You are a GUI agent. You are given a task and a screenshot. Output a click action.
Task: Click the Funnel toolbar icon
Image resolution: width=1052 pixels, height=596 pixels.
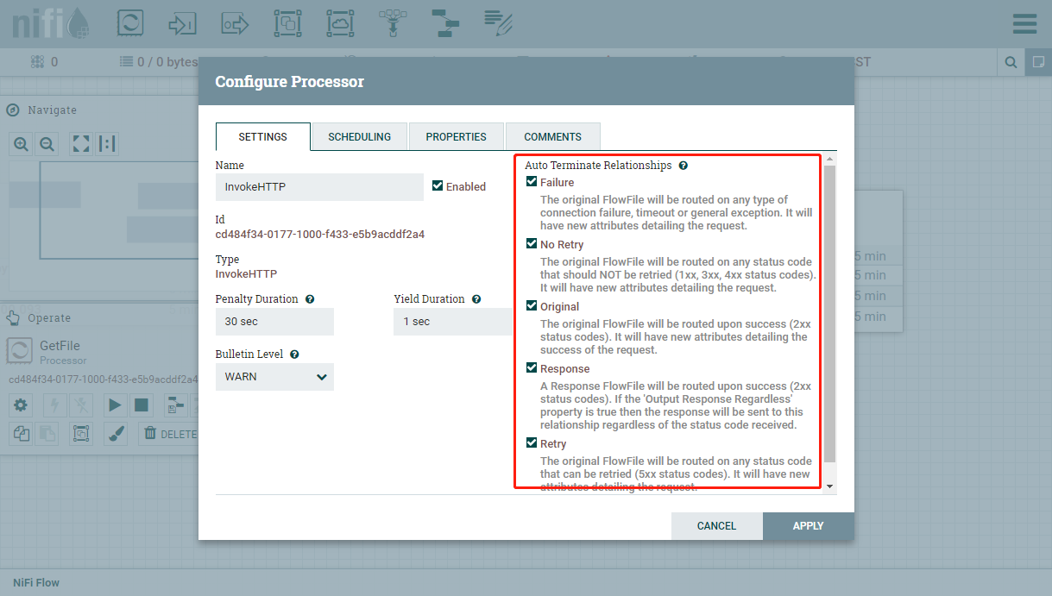(x=393, y=23)
